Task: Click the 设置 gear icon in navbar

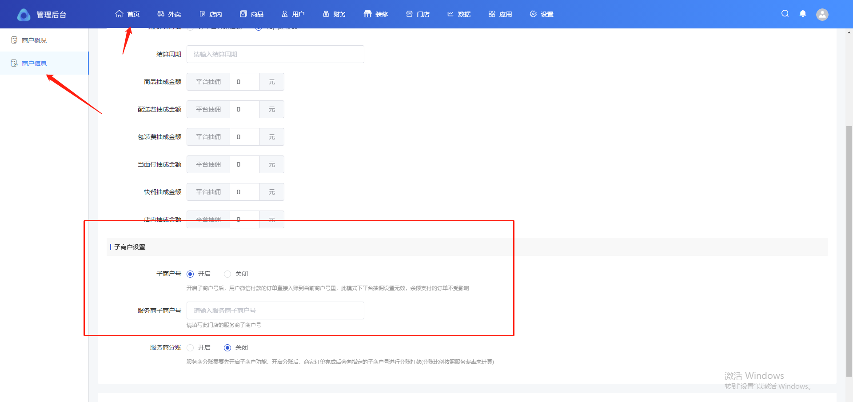Action: [x=533, y=14]
